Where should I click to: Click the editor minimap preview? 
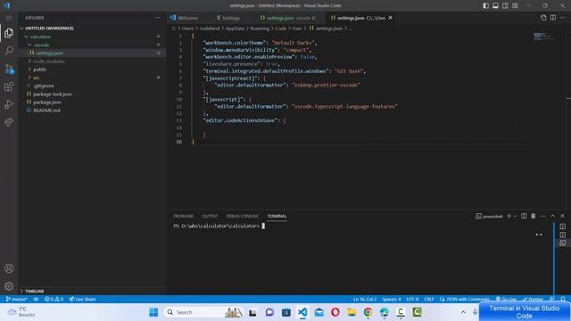pos(544,37)
